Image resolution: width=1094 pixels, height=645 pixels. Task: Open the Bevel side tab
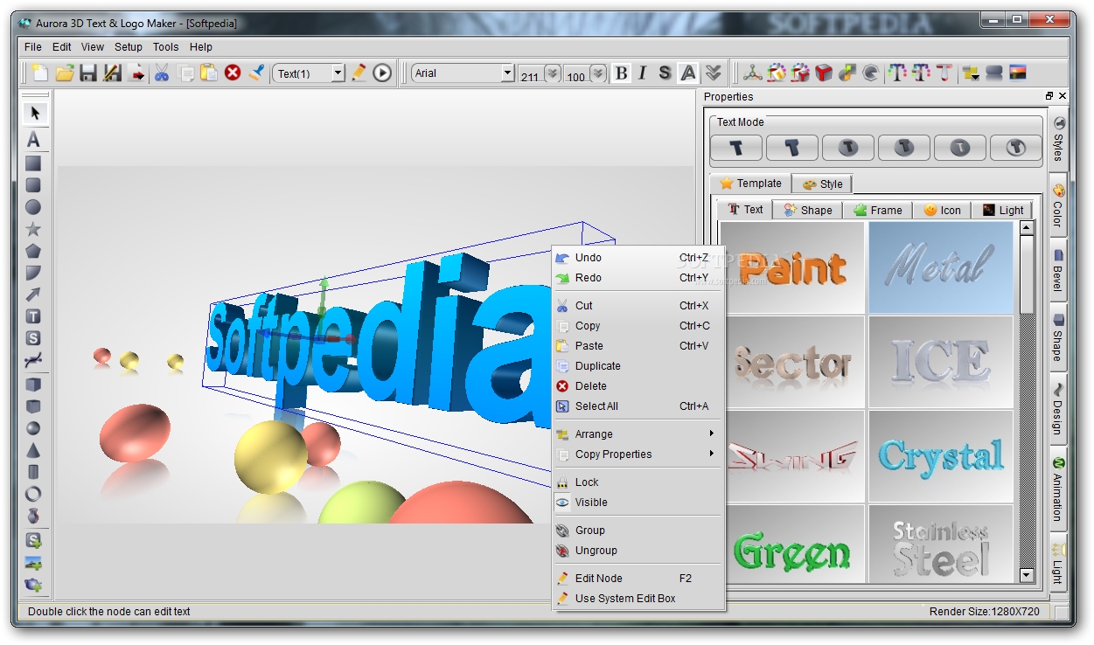point(1058,271)
